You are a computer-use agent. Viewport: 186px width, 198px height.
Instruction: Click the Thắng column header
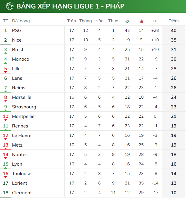(86, 21)
